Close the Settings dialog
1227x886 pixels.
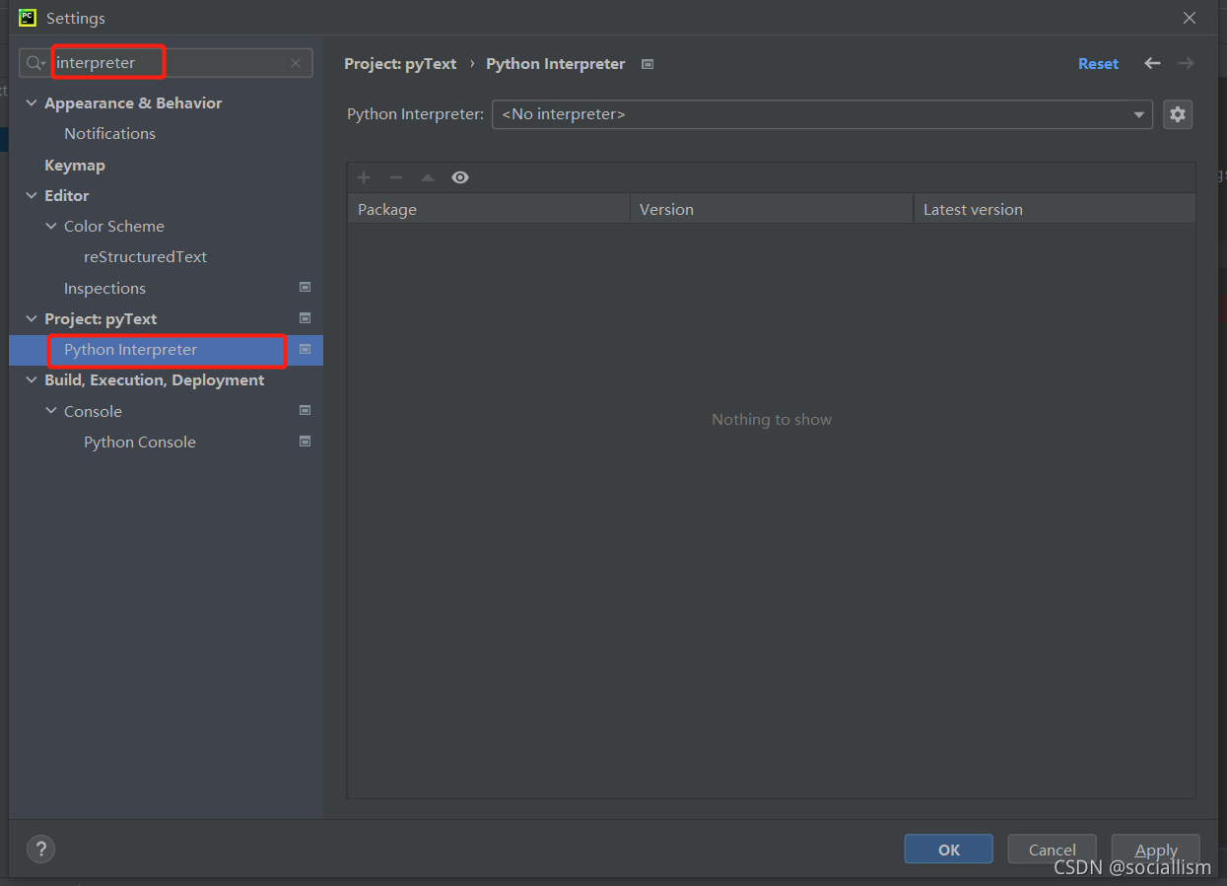tap(1190, 18)
